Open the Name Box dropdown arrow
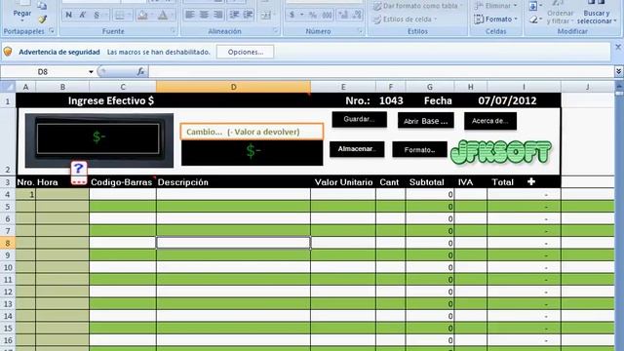Image resolution: width=624 pixels, height=351 pixels. [x=91, y=71]
